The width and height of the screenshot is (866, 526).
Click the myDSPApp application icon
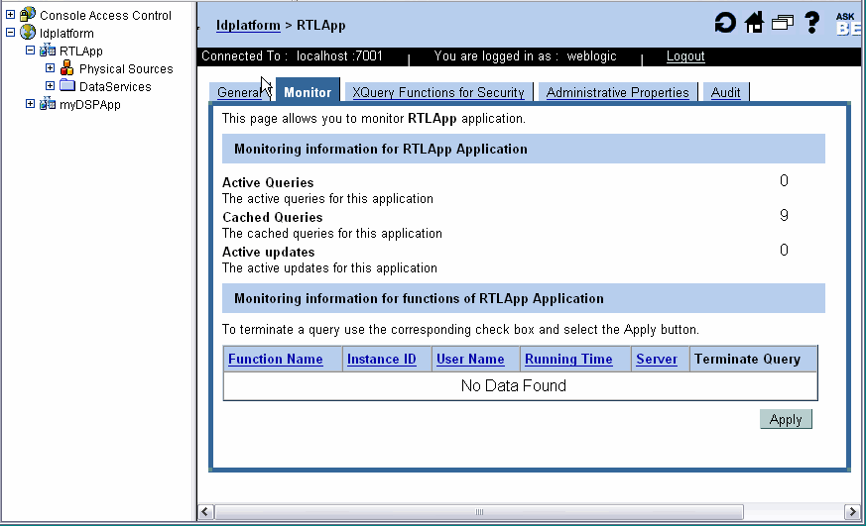(48, 104)
